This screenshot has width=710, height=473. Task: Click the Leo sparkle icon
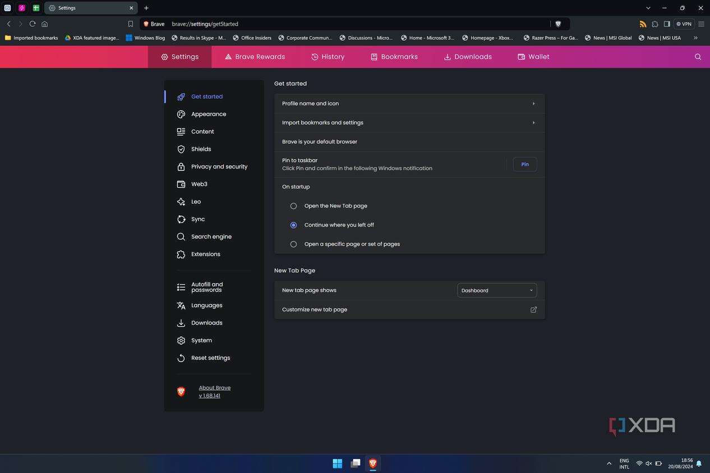click(x=181, y=202)
